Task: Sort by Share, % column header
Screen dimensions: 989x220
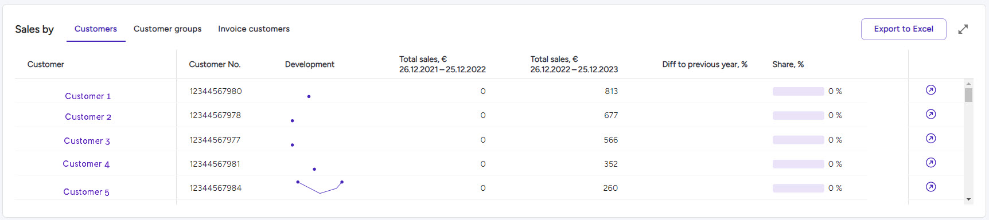Action: coord(788,64)
